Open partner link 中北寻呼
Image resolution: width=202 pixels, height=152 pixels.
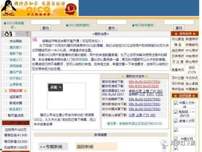192,51
